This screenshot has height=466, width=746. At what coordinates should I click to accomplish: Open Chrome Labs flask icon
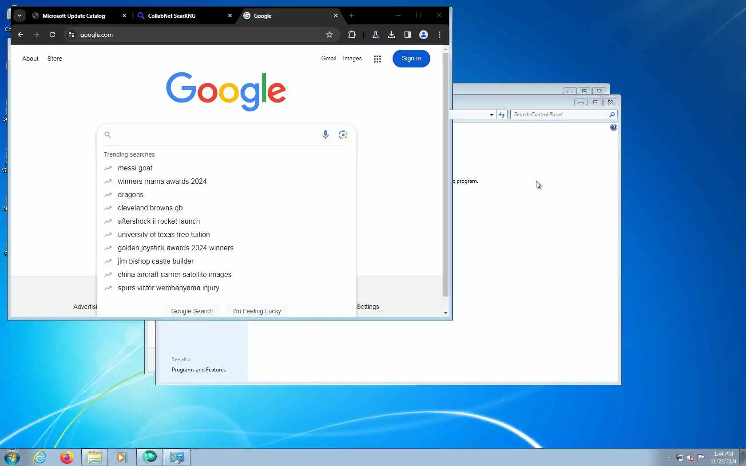(x=375, y=35)
